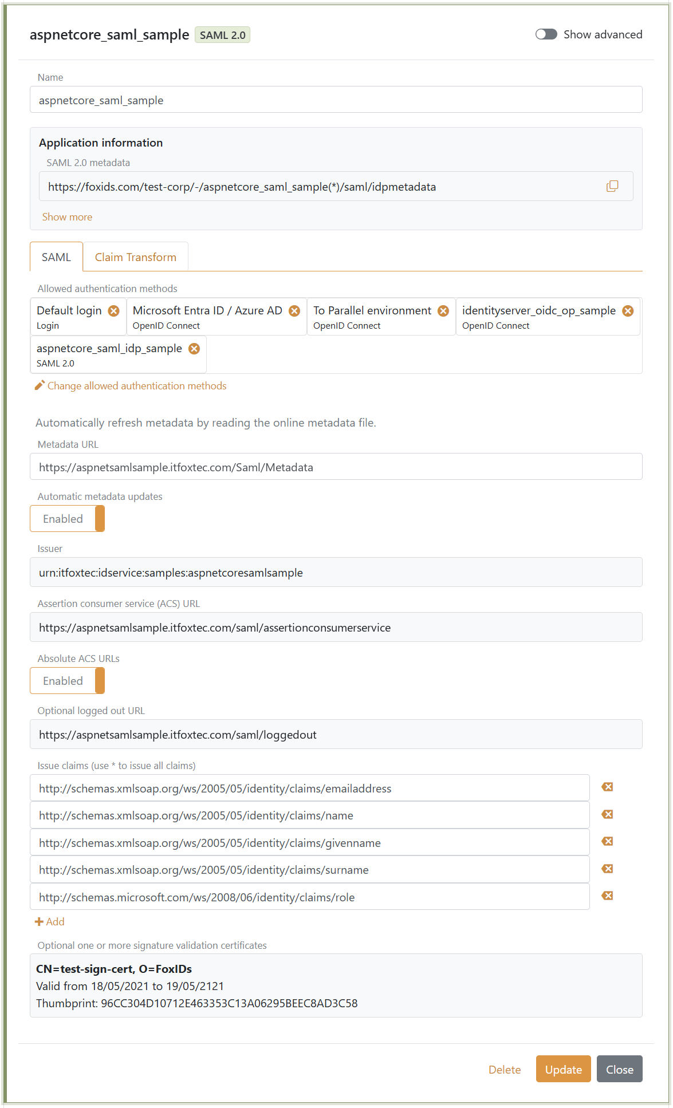
Task: Click the To Parallel environment chip
Action: (381, 317)
